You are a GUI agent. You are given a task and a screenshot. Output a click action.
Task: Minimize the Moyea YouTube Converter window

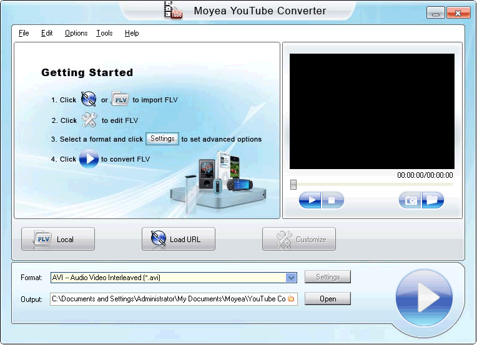pyautogui.click(x=436, y=12)
